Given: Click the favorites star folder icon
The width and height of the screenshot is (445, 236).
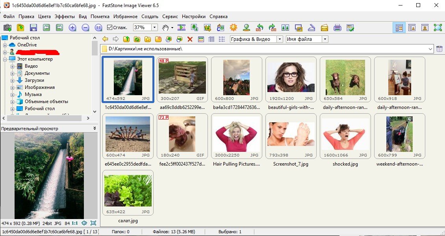Looking at the screenshot, I should coord(148,39).
